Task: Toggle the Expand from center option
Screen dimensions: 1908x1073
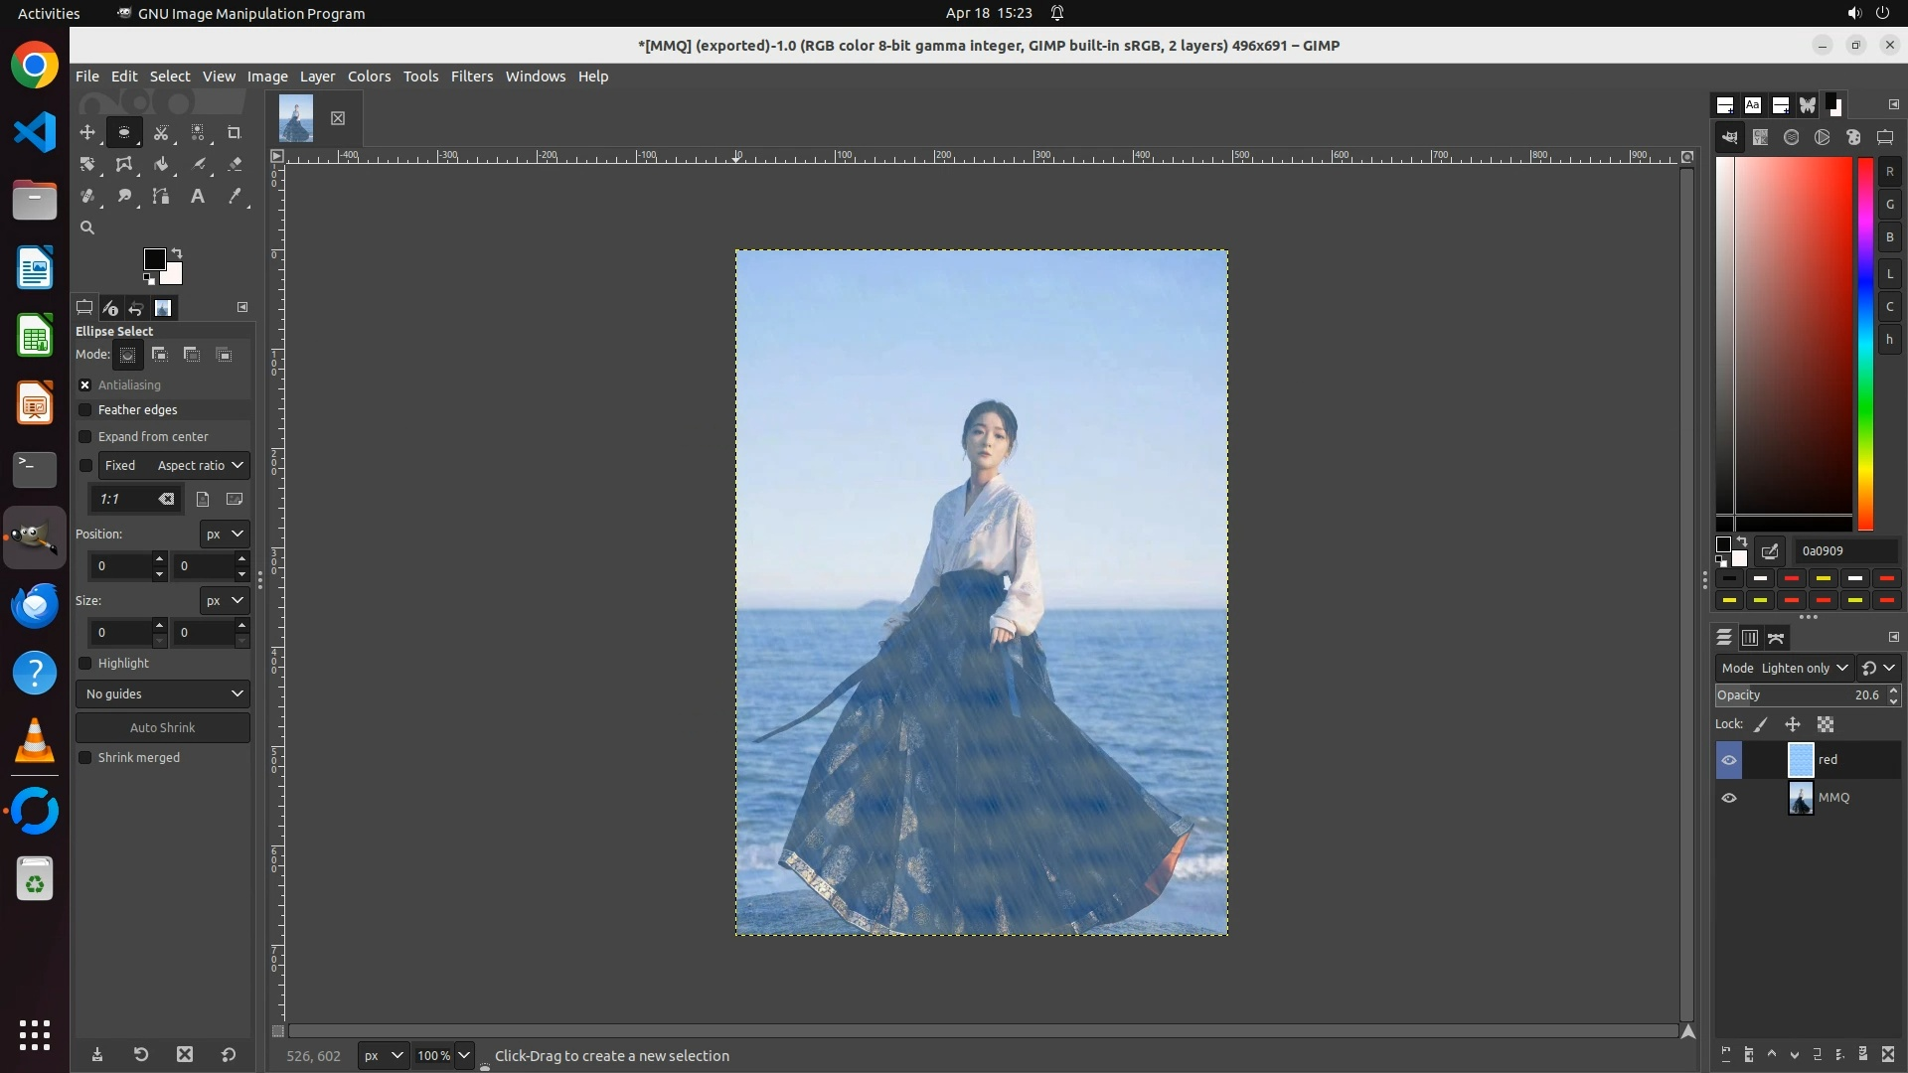Action: (85, 436)
